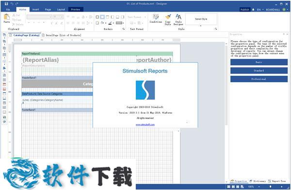Toggle the highlighted no-borders button

tap(102, 17)
